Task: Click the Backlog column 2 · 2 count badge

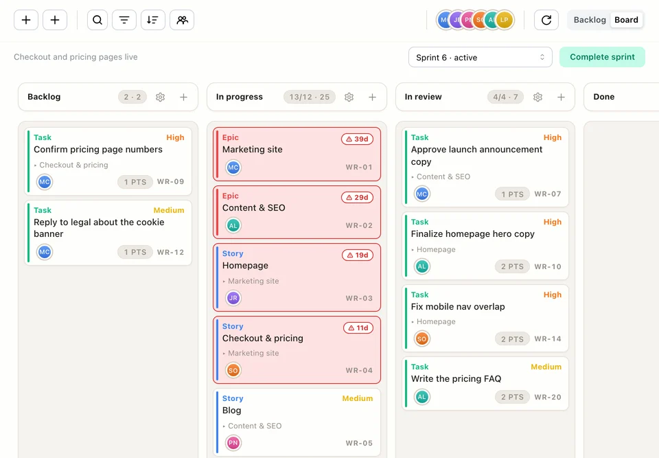Action: [x=132, y=97]
